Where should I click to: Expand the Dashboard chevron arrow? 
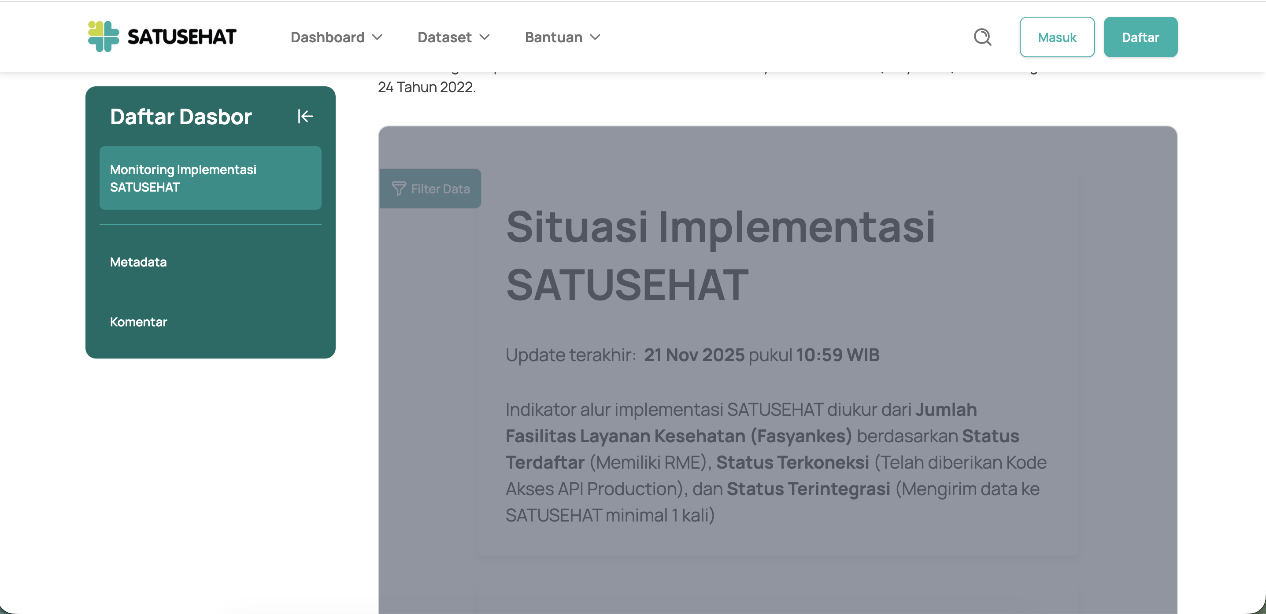(x=378, y=37)
